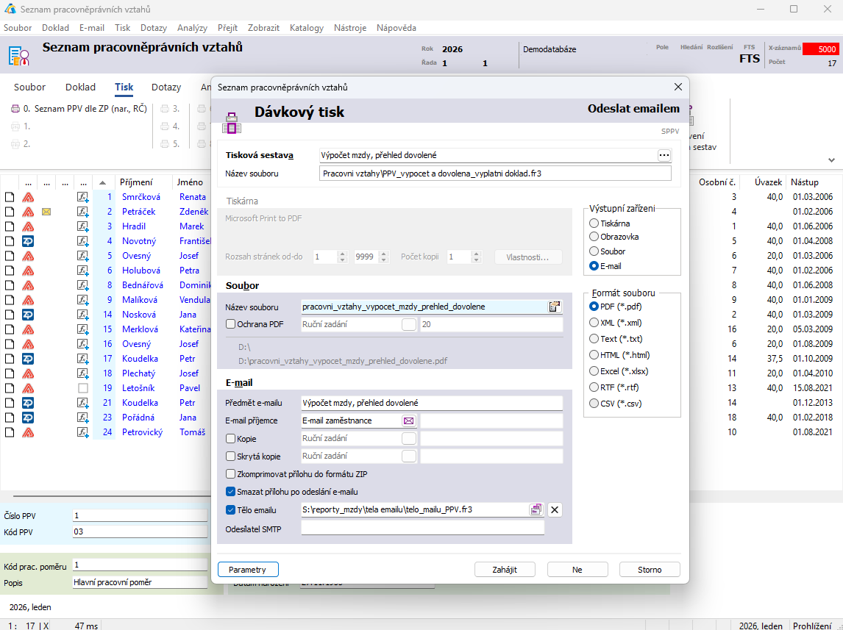Click the batch print printer icon

232,124
